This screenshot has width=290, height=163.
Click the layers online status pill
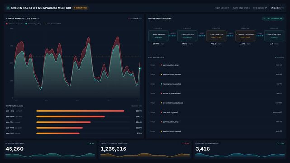[x=273, y=19]
